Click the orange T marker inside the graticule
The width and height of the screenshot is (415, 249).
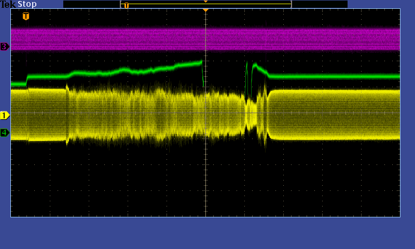pos(26,17)
